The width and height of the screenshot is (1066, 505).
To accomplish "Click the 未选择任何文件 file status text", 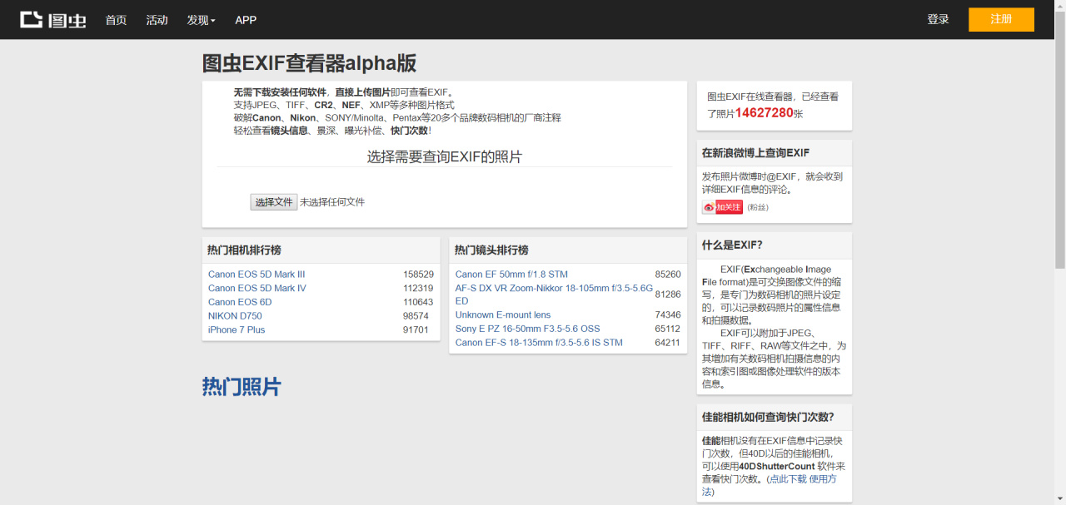I will (332, 202).
